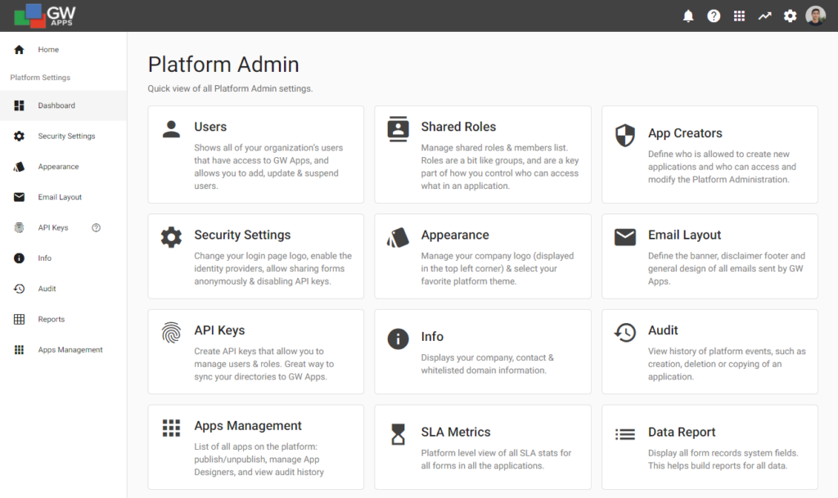Open the apps grid launcher icon
This screenshot has width=838, height=498.
739,16
